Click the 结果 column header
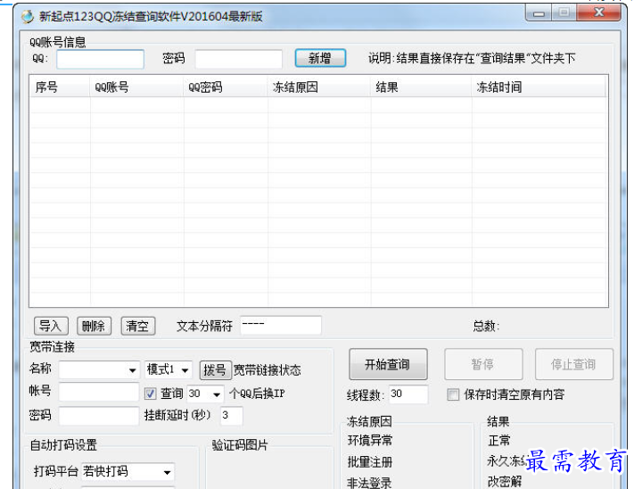The height and width of the screenshot is (489, 634). (421, 87)
